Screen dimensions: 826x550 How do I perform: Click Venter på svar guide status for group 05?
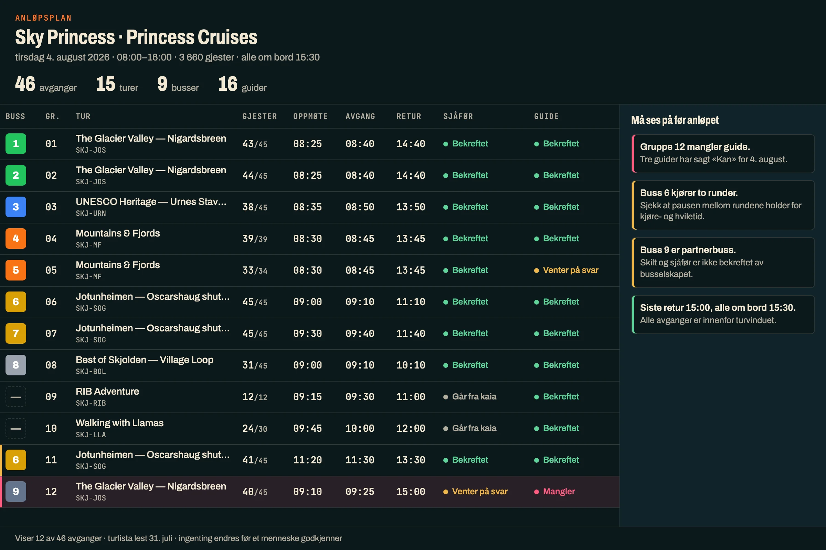pos(566,270)
